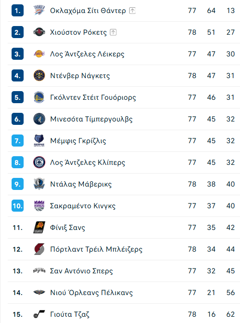Open the Σαν Αντόνιο Σπερς team link

coord(81,271)
